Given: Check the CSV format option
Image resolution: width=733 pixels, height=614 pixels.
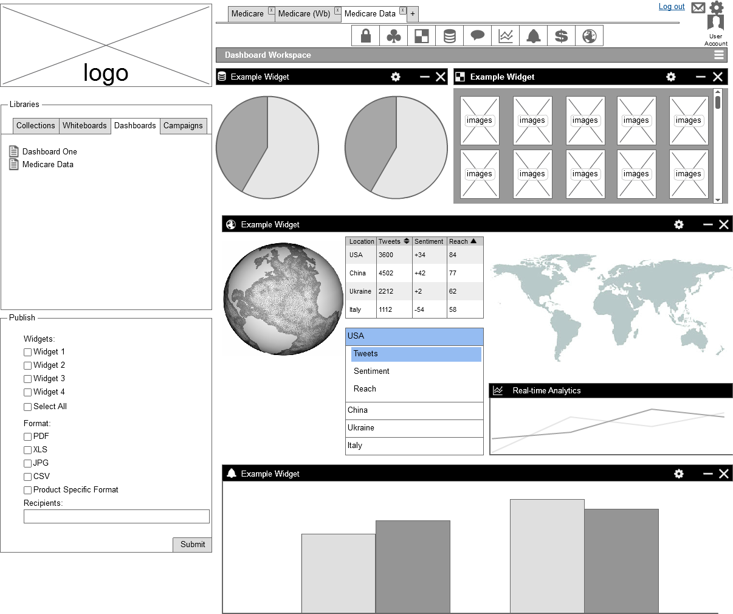Looking at the screenshot, I should (27, 476).
